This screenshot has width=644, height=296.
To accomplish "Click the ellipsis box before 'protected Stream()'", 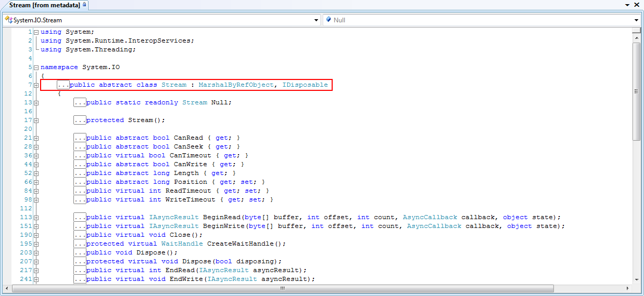I will tap(80, 120).
